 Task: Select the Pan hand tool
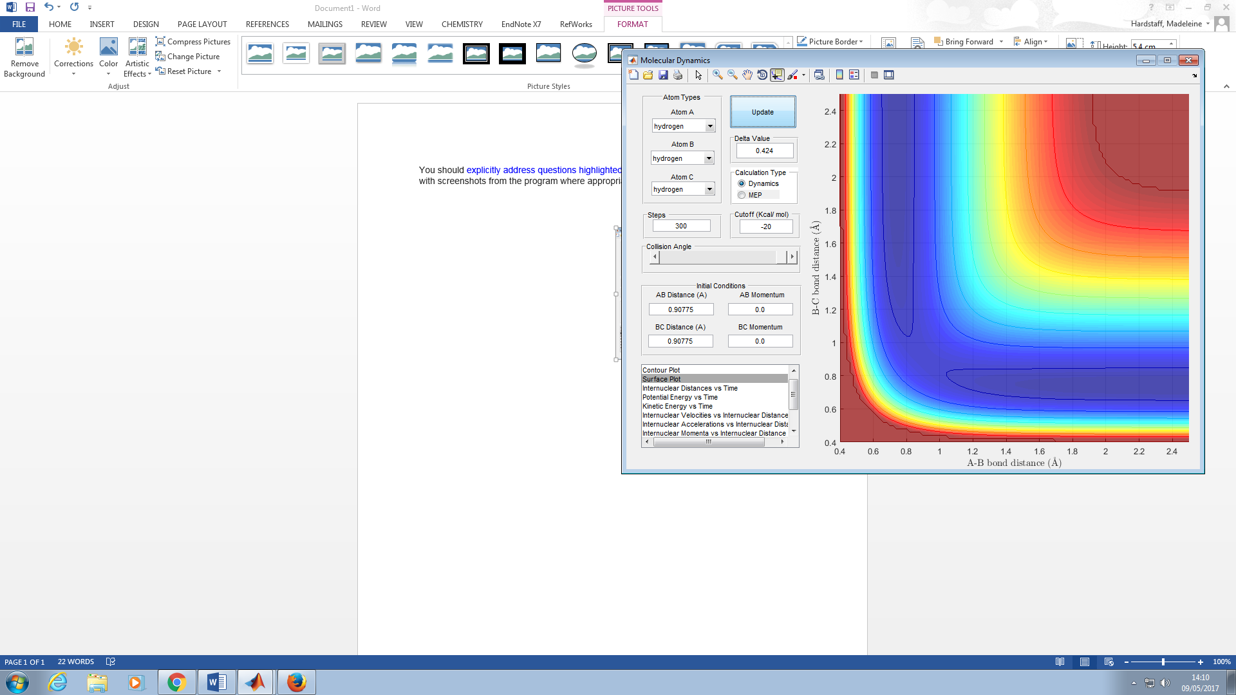(747, 75)
